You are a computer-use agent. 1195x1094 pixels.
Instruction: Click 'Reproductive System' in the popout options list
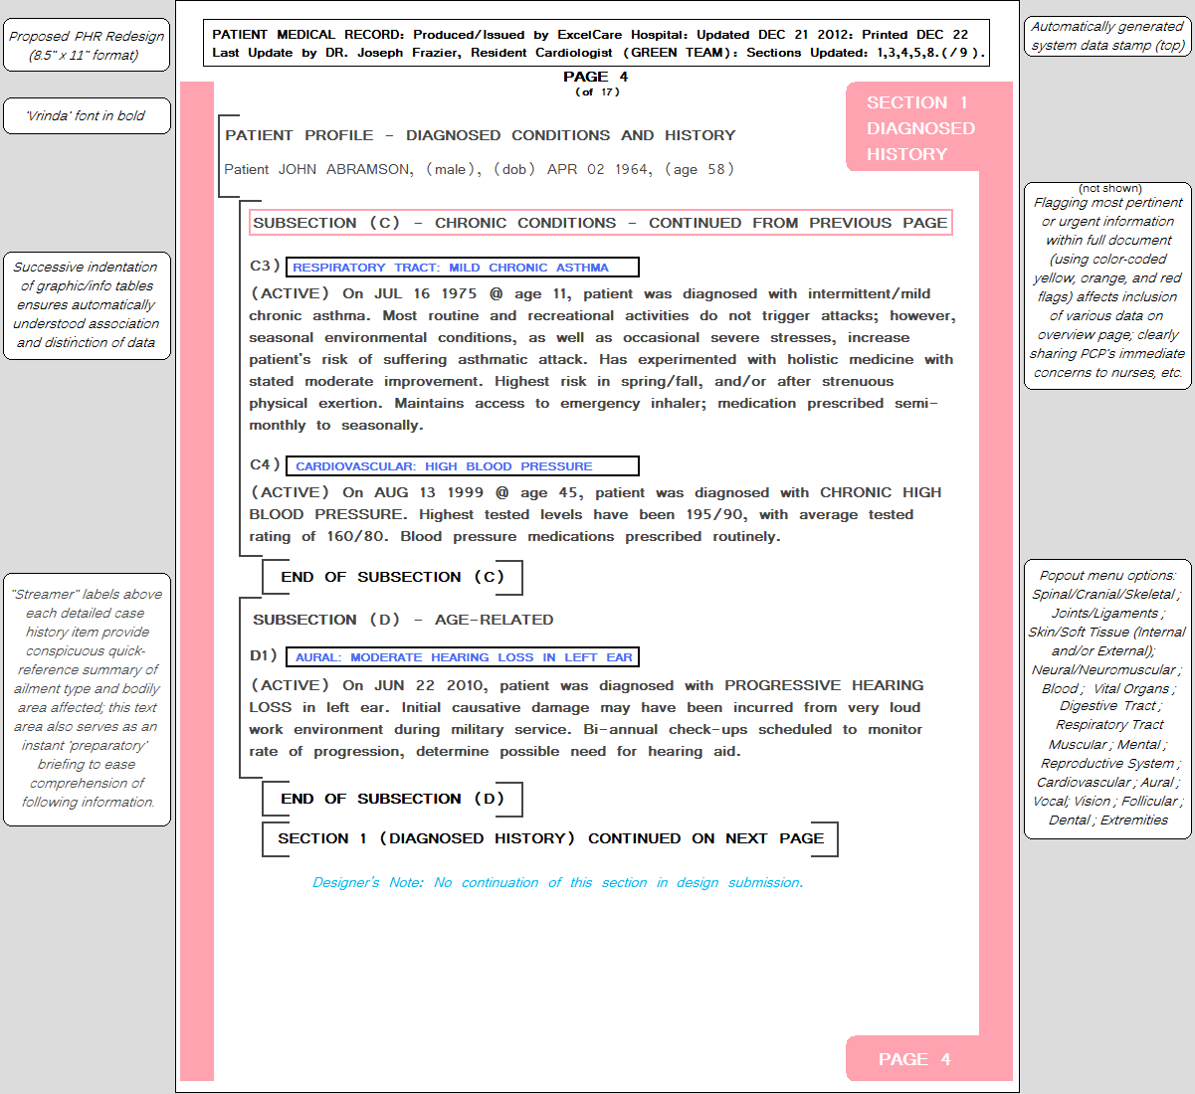click(1109, 764)
